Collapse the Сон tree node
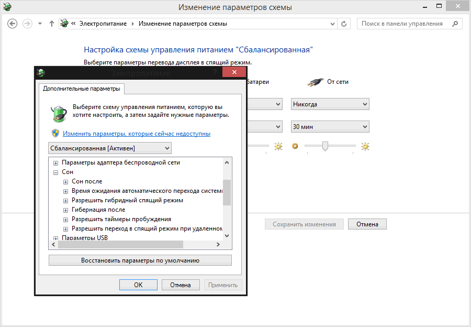The height and width of the screenshot is (327, 471). [x=56, y=172]
